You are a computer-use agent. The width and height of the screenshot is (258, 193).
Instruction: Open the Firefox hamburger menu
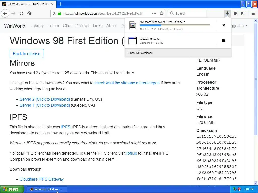click(253, 13)
